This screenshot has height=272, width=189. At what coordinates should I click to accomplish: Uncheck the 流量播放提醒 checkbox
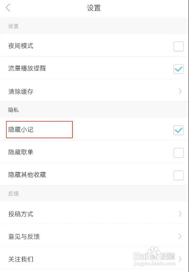click(179, 69)
